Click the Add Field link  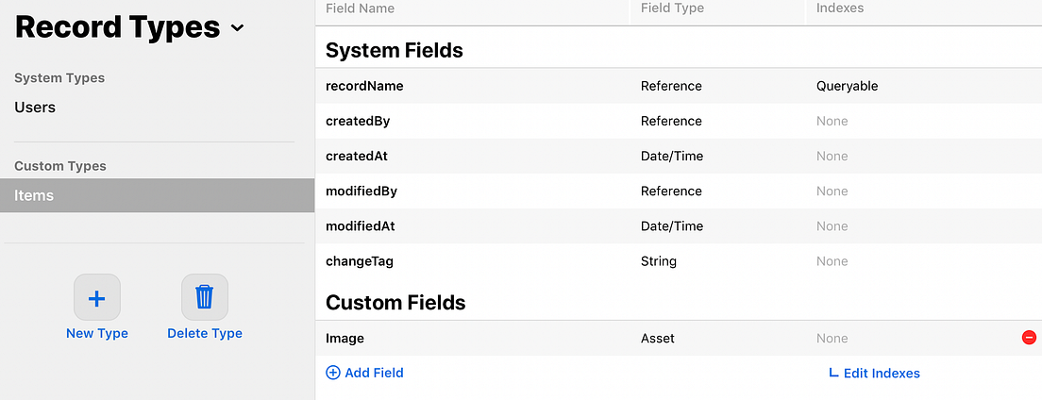click(375, 373)
